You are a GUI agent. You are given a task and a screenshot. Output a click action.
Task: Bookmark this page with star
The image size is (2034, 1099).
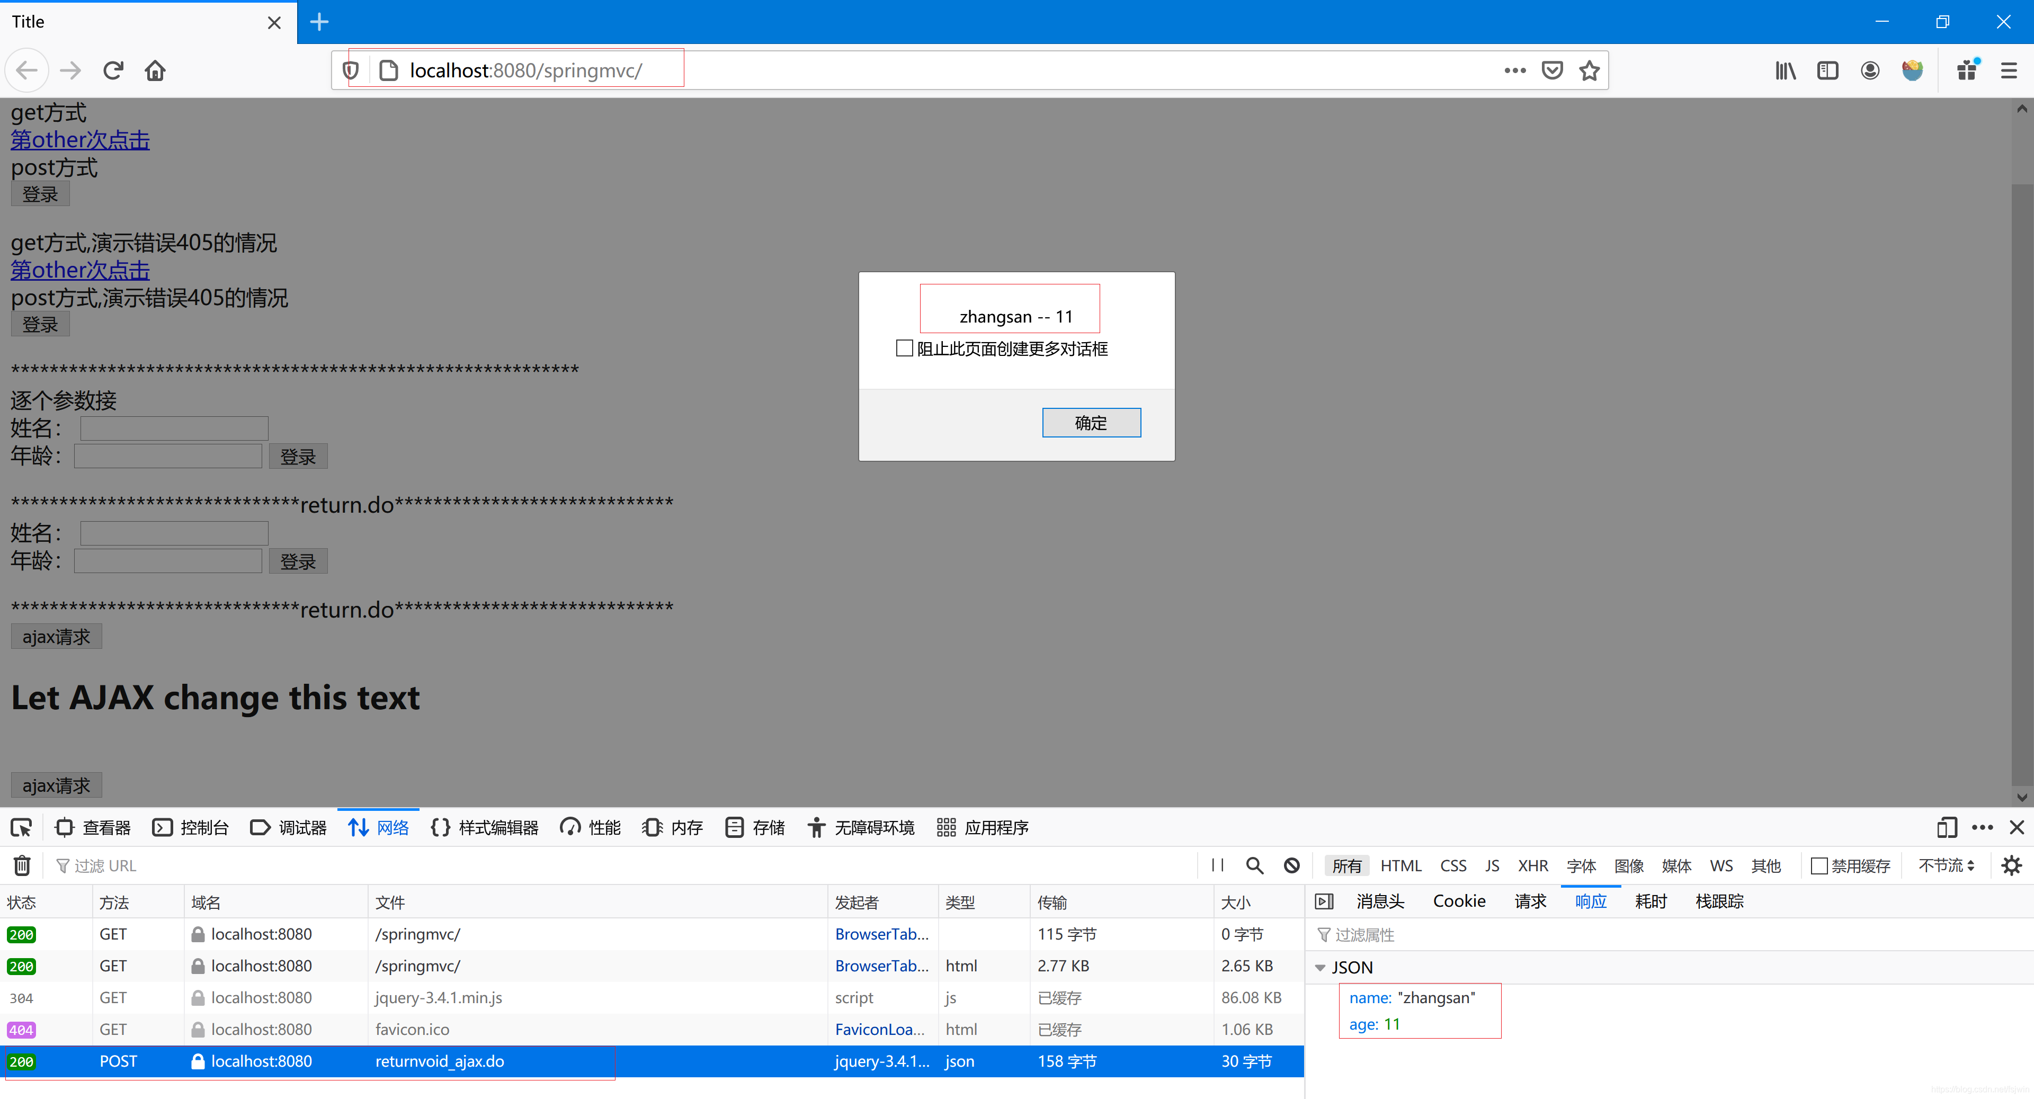(1590, 71)
